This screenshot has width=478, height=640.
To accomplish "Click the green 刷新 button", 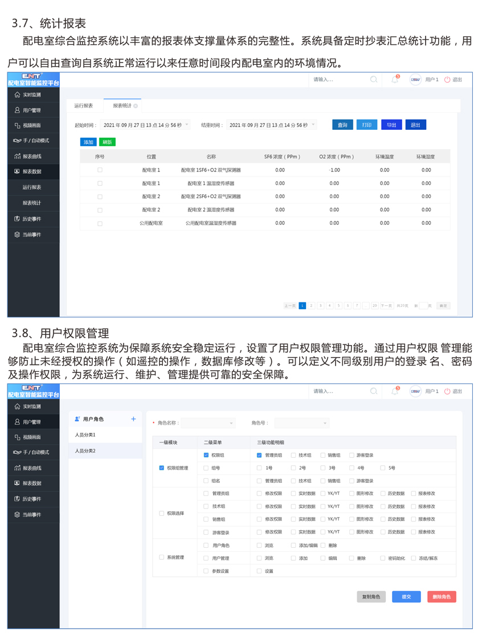I will [x=107, y=142].
